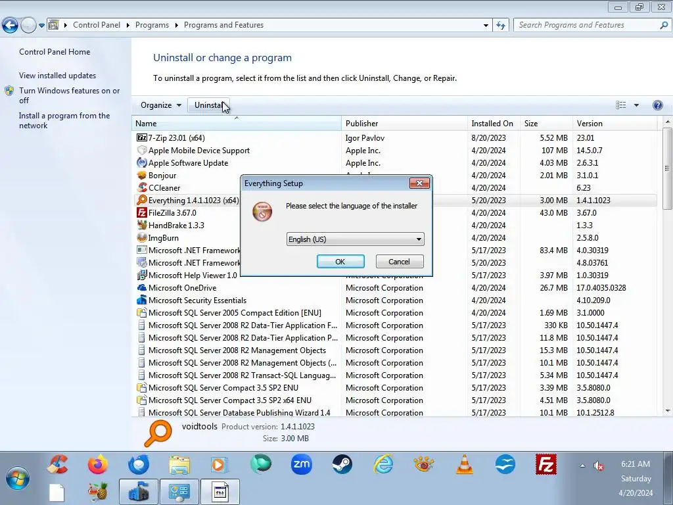Select the CCleaner program icon in list

pyautogui.click(x=142, y=187)
